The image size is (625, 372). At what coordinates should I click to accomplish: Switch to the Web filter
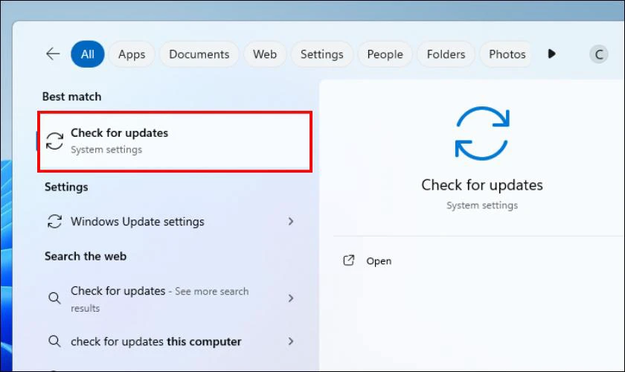tap(265, 54)
